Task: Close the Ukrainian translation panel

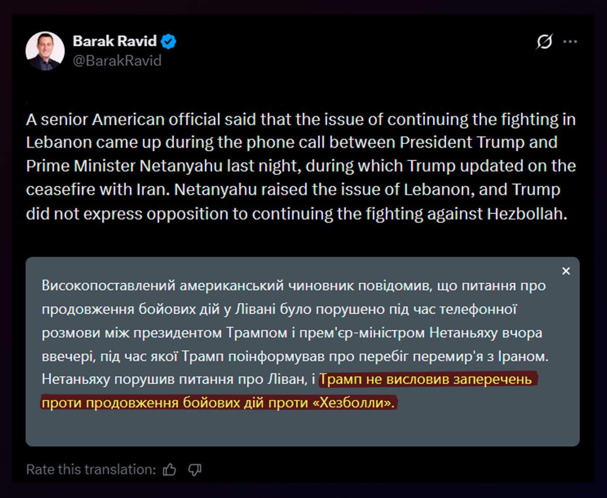Action: pos(566,271)
